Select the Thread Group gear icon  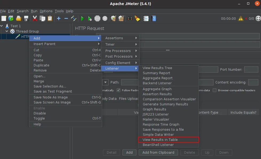click(12, 31)
